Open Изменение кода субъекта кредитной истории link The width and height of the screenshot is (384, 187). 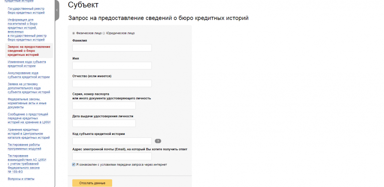tap(27, 63)
